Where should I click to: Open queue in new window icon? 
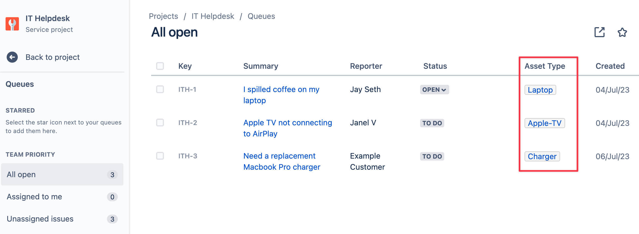click(x=600, y=32)
